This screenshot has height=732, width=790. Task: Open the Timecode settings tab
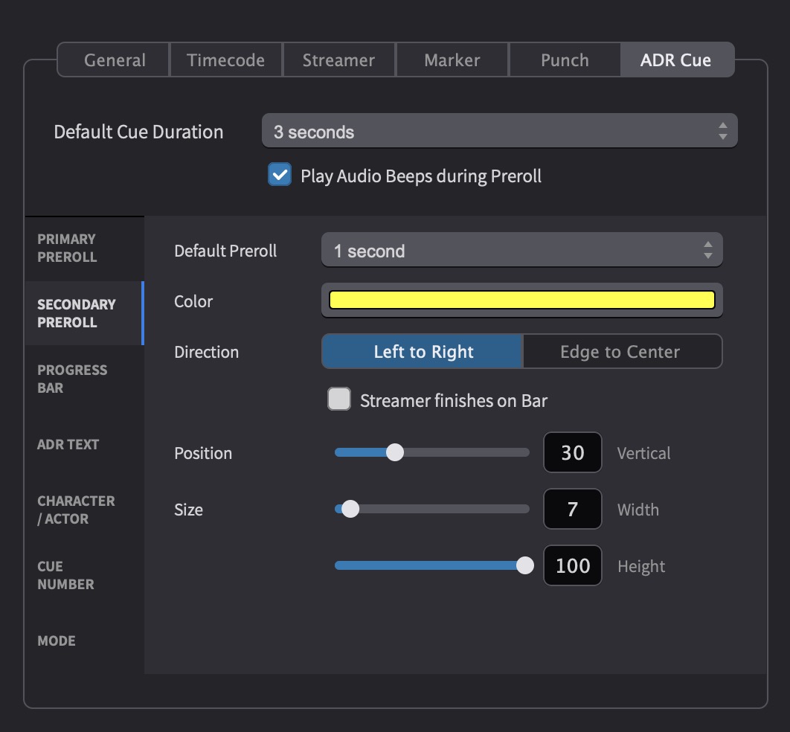click(226, 60)
